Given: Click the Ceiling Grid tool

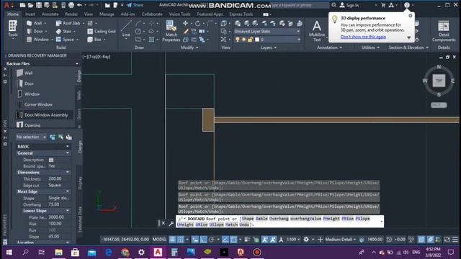Looking at the screenshot, I should click(102, 32).
